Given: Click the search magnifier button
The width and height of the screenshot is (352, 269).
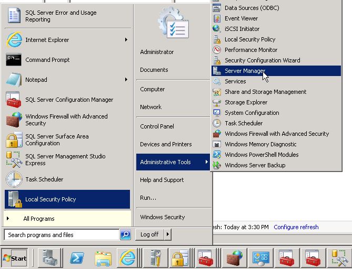Looking at the screenshot, I should (x=125, y=234).
